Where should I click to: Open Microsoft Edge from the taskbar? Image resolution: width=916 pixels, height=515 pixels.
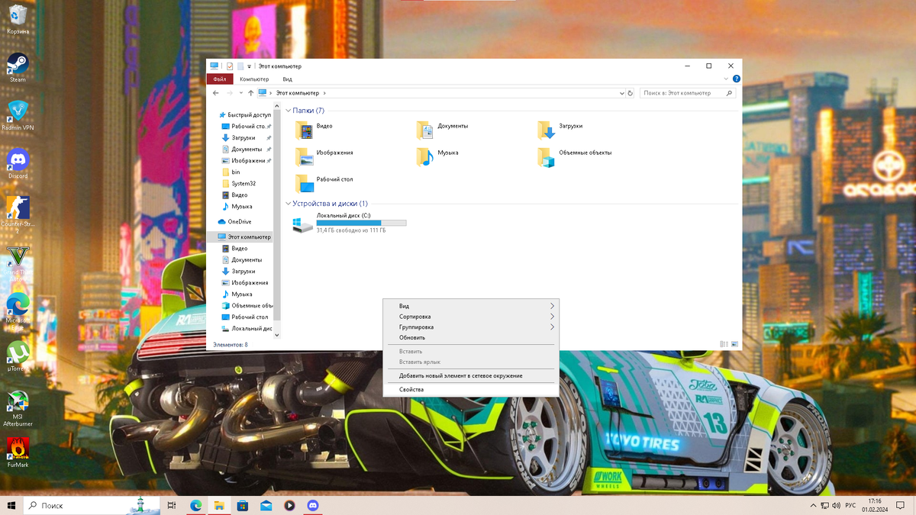pos(195,505)
